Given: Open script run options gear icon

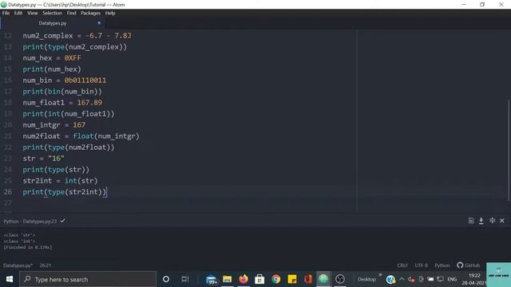Looking at the screenshot, I should [492, 221].
